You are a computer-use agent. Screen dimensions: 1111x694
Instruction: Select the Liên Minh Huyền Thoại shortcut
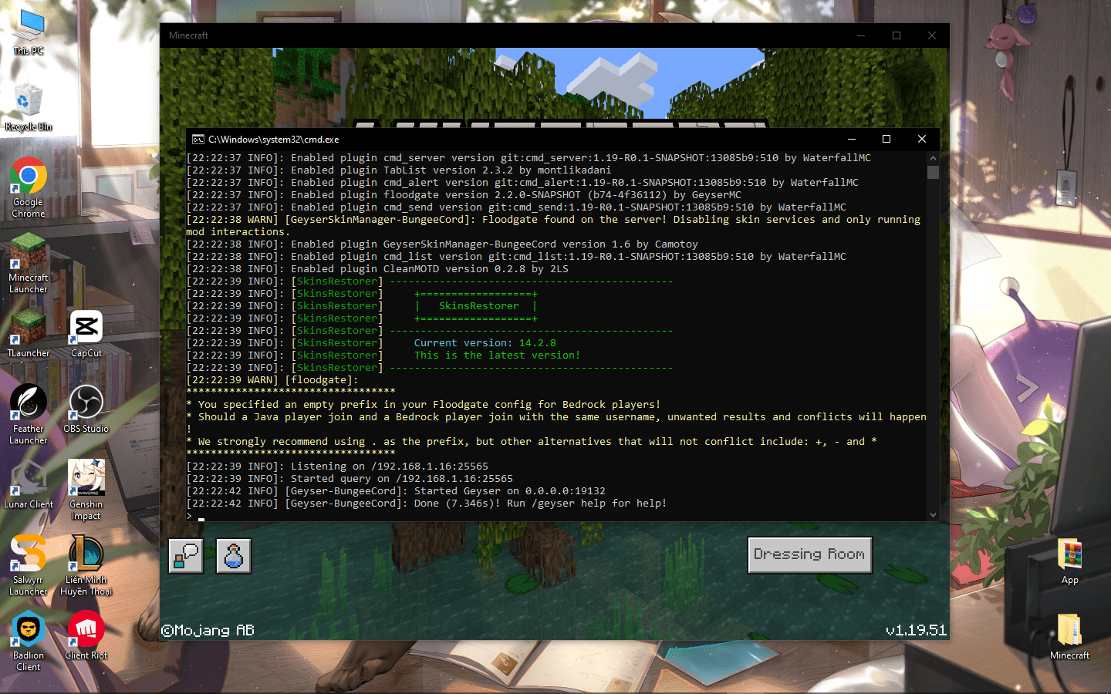click(x=86, y=566)
